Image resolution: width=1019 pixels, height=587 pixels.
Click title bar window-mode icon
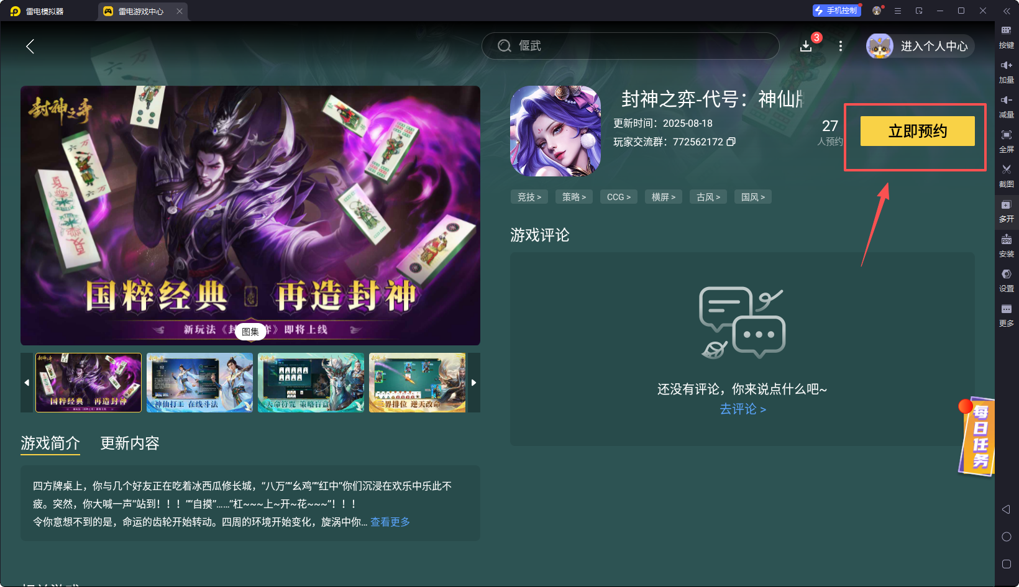[919, 11]
